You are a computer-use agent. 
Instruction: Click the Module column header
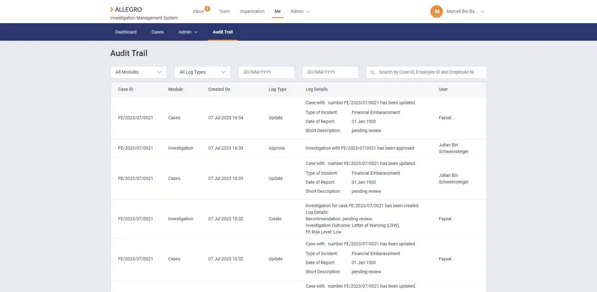pyautogui.click(x=175, y=89)
